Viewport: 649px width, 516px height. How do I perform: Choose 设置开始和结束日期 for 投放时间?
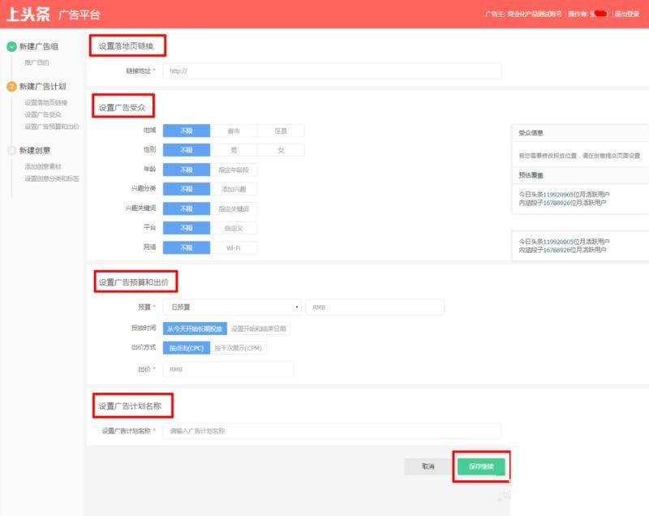point(259,329)
